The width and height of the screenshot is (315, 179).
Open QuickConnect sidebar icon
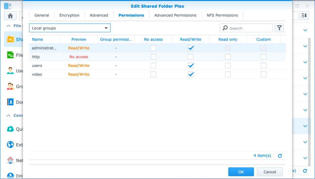click(10, 129)
